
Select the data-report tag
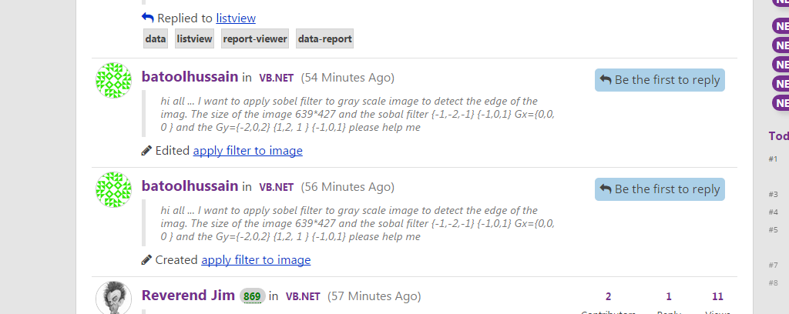pyautogui.click(x=324, y=38)
